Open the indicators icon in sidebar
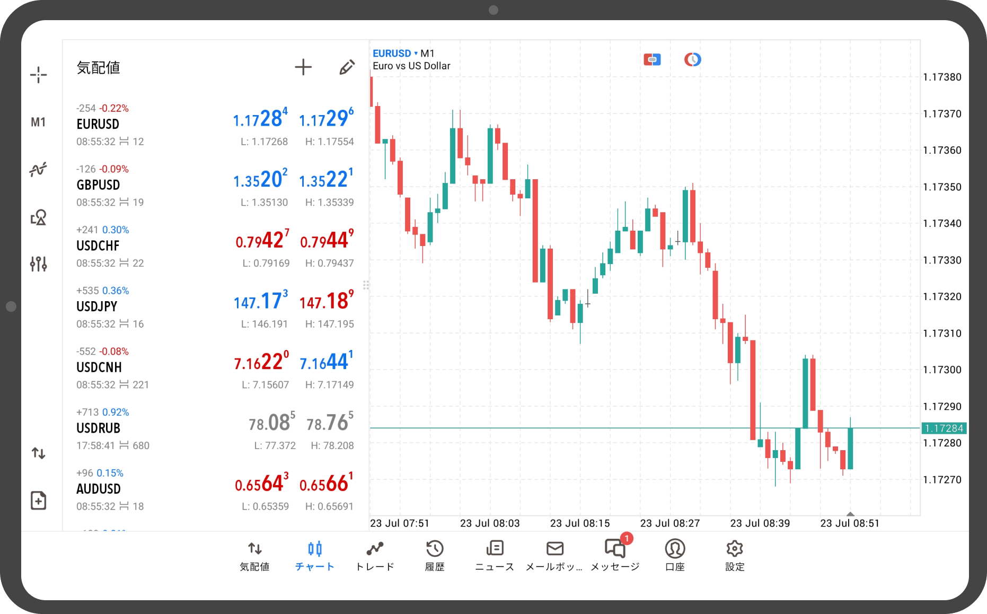 [x=38, y=170]
